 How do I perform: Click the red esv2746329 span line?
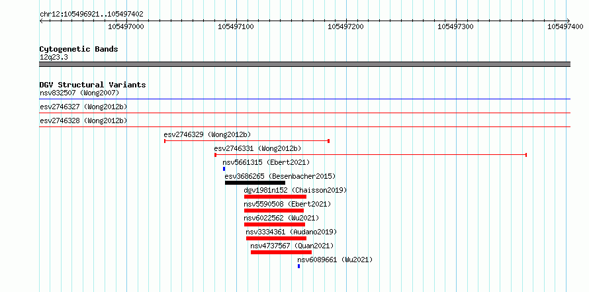[247, 141]
